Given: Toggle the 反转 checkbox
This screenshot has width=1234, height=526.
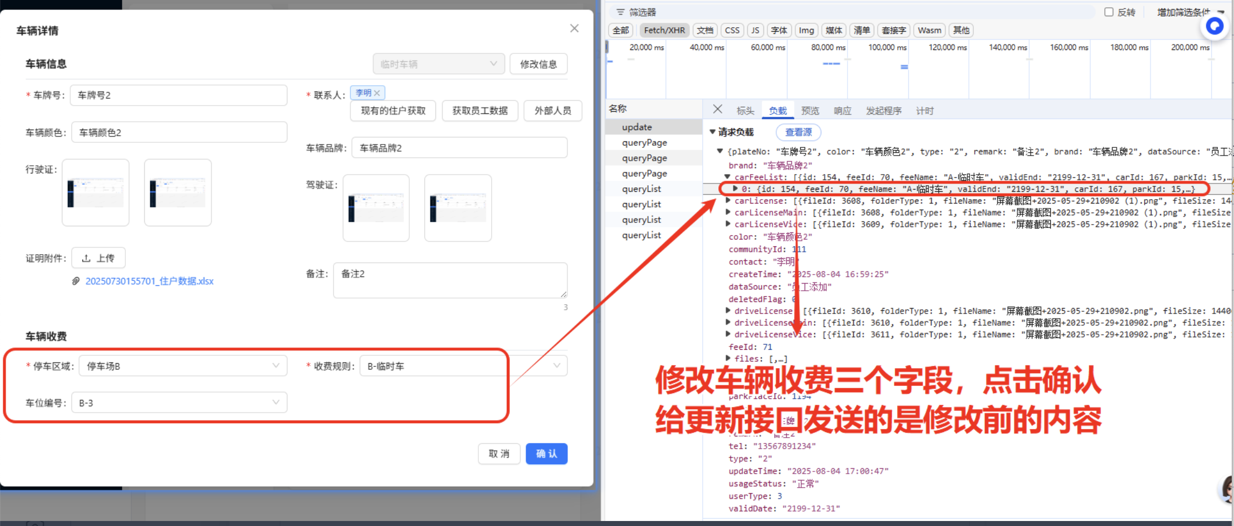Looking at the screenshot, I should coord(1108,12).
